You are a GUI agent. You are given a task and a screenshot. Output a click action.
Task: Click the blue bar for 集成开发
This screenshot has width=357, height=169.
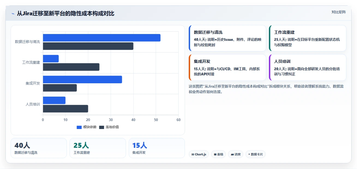pos(82,79)
